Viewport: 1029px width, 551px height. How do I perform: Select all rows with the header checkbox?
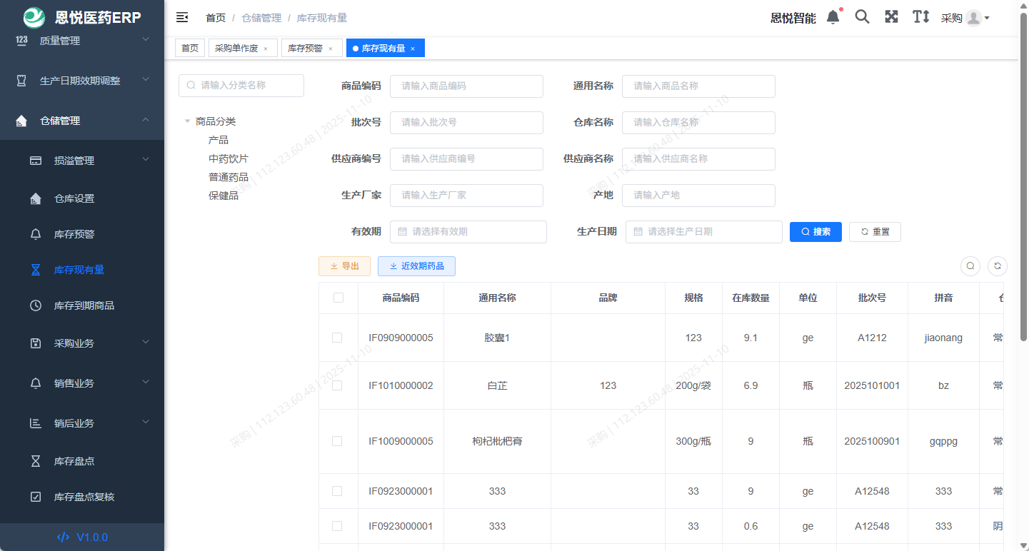(337, 298)
